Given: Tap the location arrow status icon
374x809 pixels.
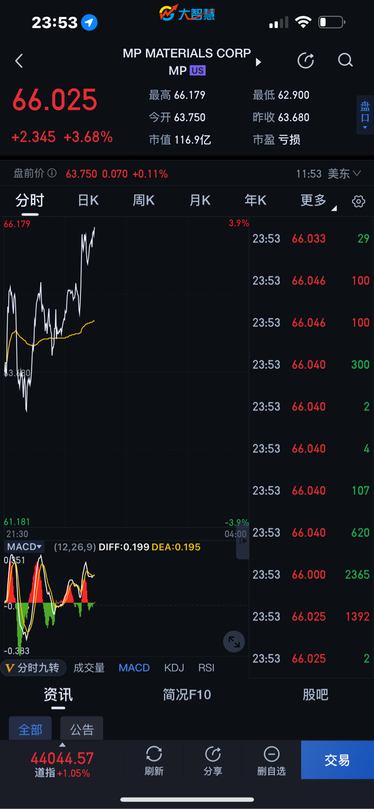Looking at the screenshot, I should tap(89, 22).
